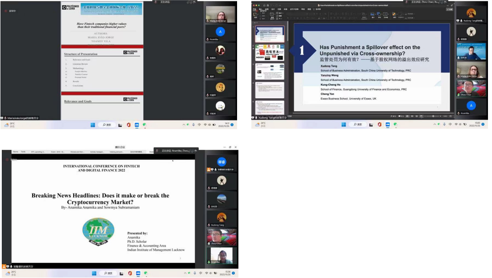Expand system tray chevron below the Fintech slides

(x=183, y=125)
